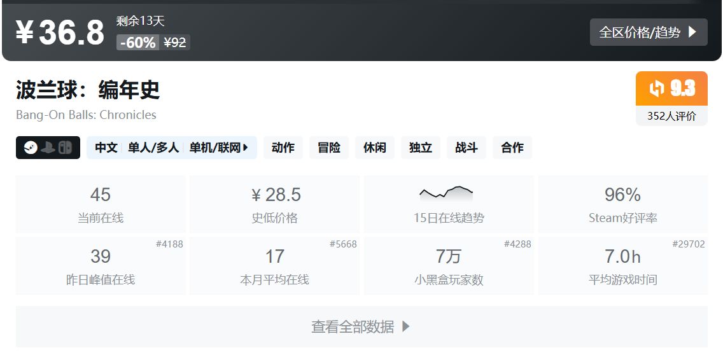Viewport: 723px width, 362px height.
Task: Click the PlayStation platform icon
Action: tap(48, 148)
